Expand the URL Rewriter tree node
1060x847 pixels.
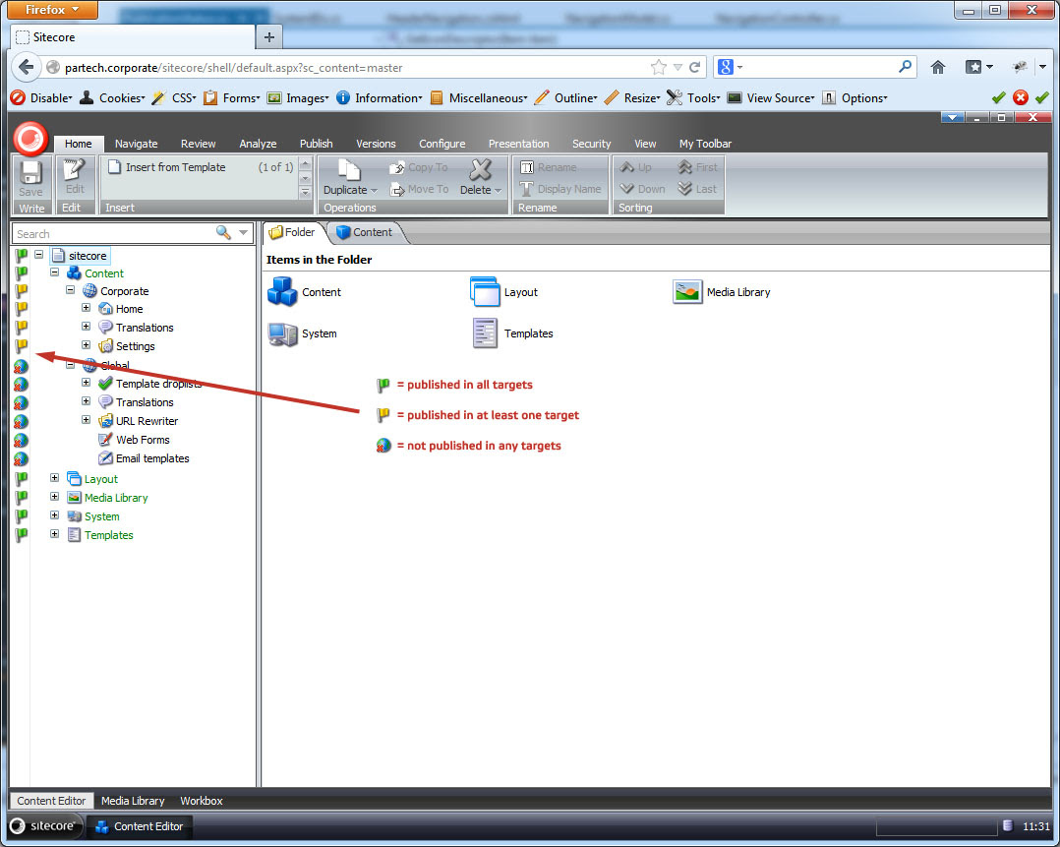point(86,420)
